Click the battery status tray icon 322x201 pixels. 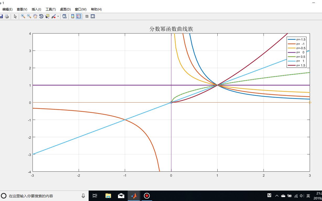pyautogui.click(x=289, y=196)
